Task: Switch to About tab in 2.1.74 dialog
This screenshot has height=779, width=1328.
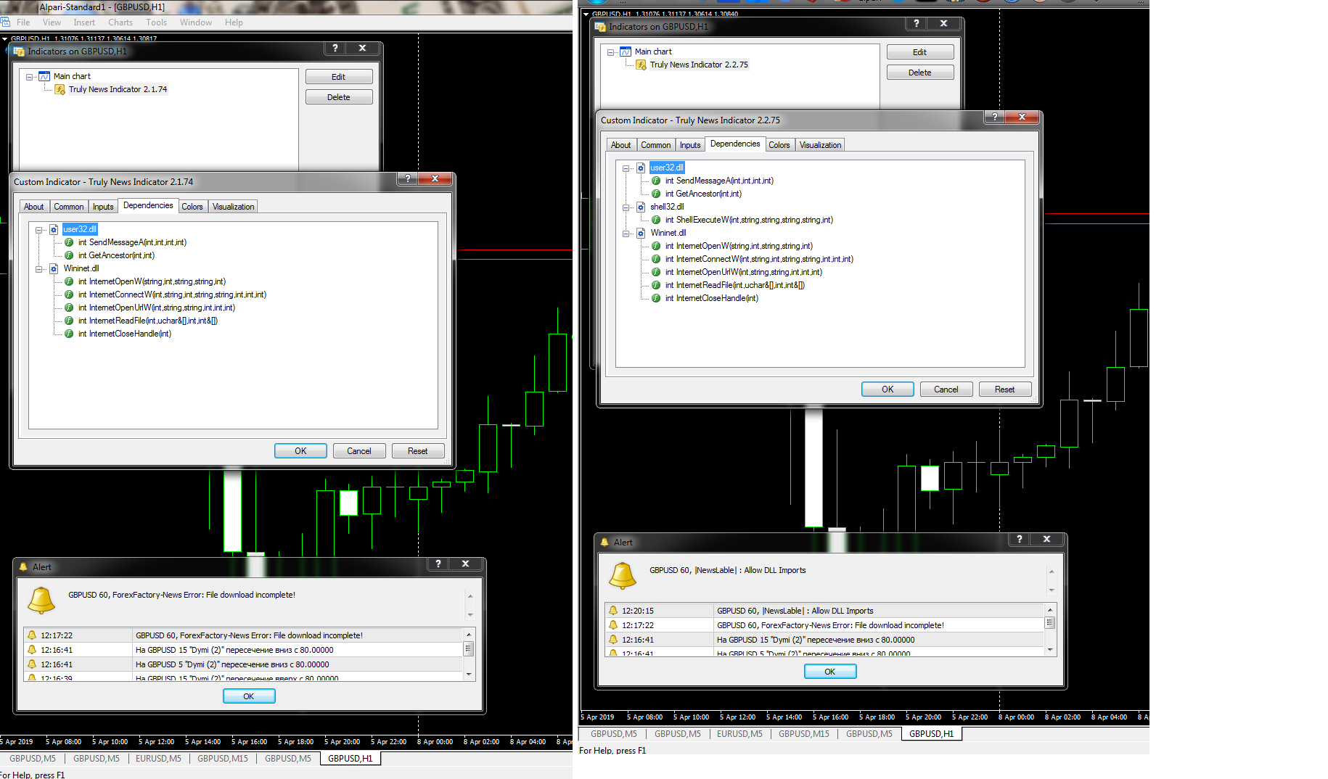Action: click(34, 207)
